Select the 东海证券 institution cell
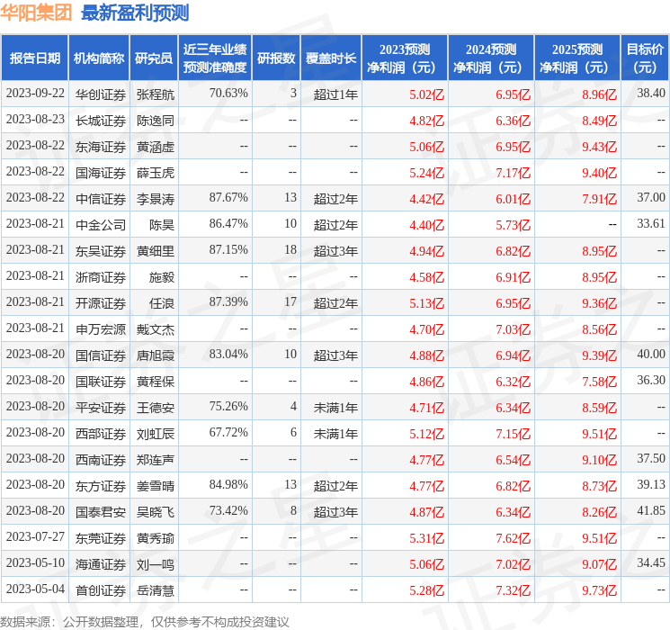Viewport: 670px width, 630px height. (x=101, y=147)
